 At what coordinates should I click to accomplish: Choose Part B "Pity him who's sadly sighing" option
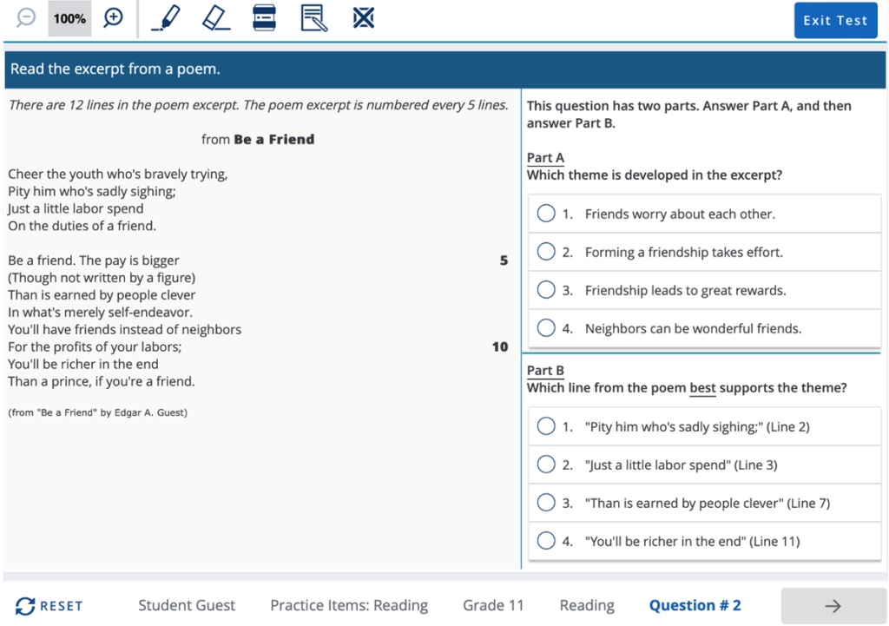(546, 426)
